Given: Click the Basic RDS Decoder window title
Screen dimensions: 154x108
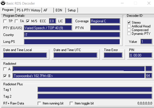Looking at the screenshot, I should (21, 3).
